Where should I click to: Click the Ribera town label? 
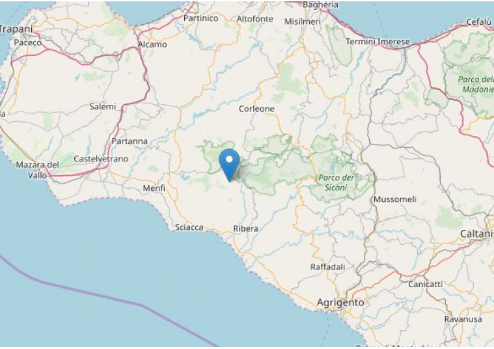[x=246, y=229]
